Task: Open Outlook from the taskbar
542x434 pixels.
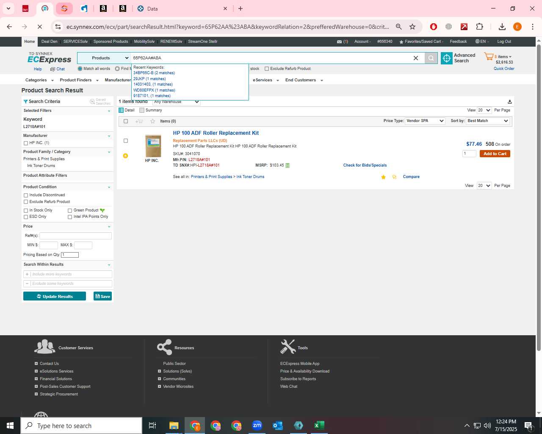Action: pyautogui.click(x=278, y=426)
